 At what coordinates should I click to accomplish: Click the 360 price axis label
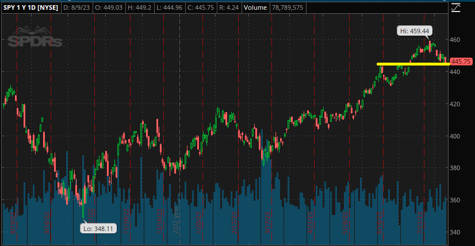pos(456,200)
